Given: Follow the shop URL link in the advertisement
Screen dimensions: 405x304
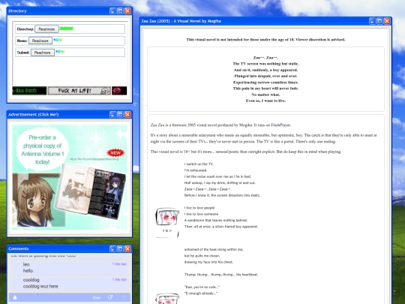Looking at the screenshot, I should pyautogui.click(x=94, y=159).
